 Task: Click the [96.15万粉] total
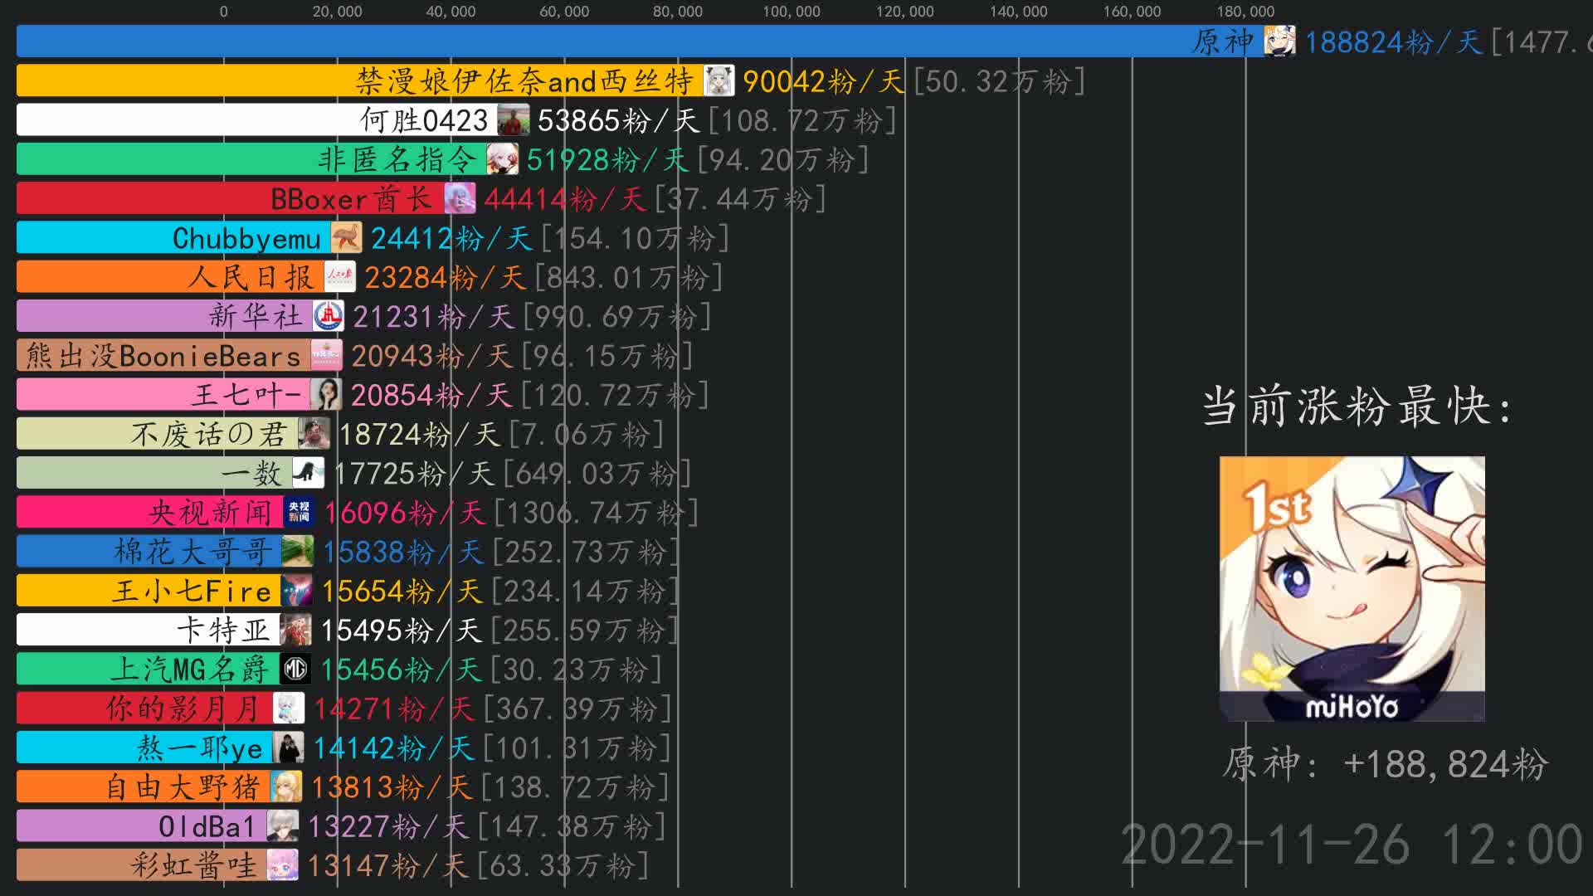coord(607,356)
